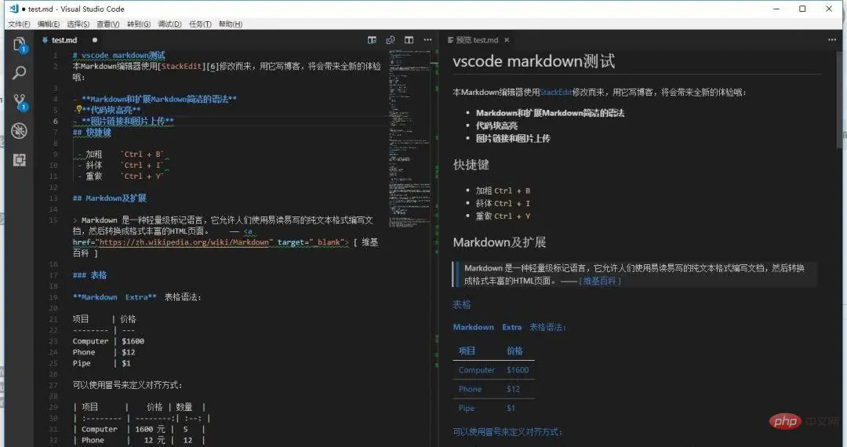Close the 预览 test.md preview tab

click(x=507, y=40)
